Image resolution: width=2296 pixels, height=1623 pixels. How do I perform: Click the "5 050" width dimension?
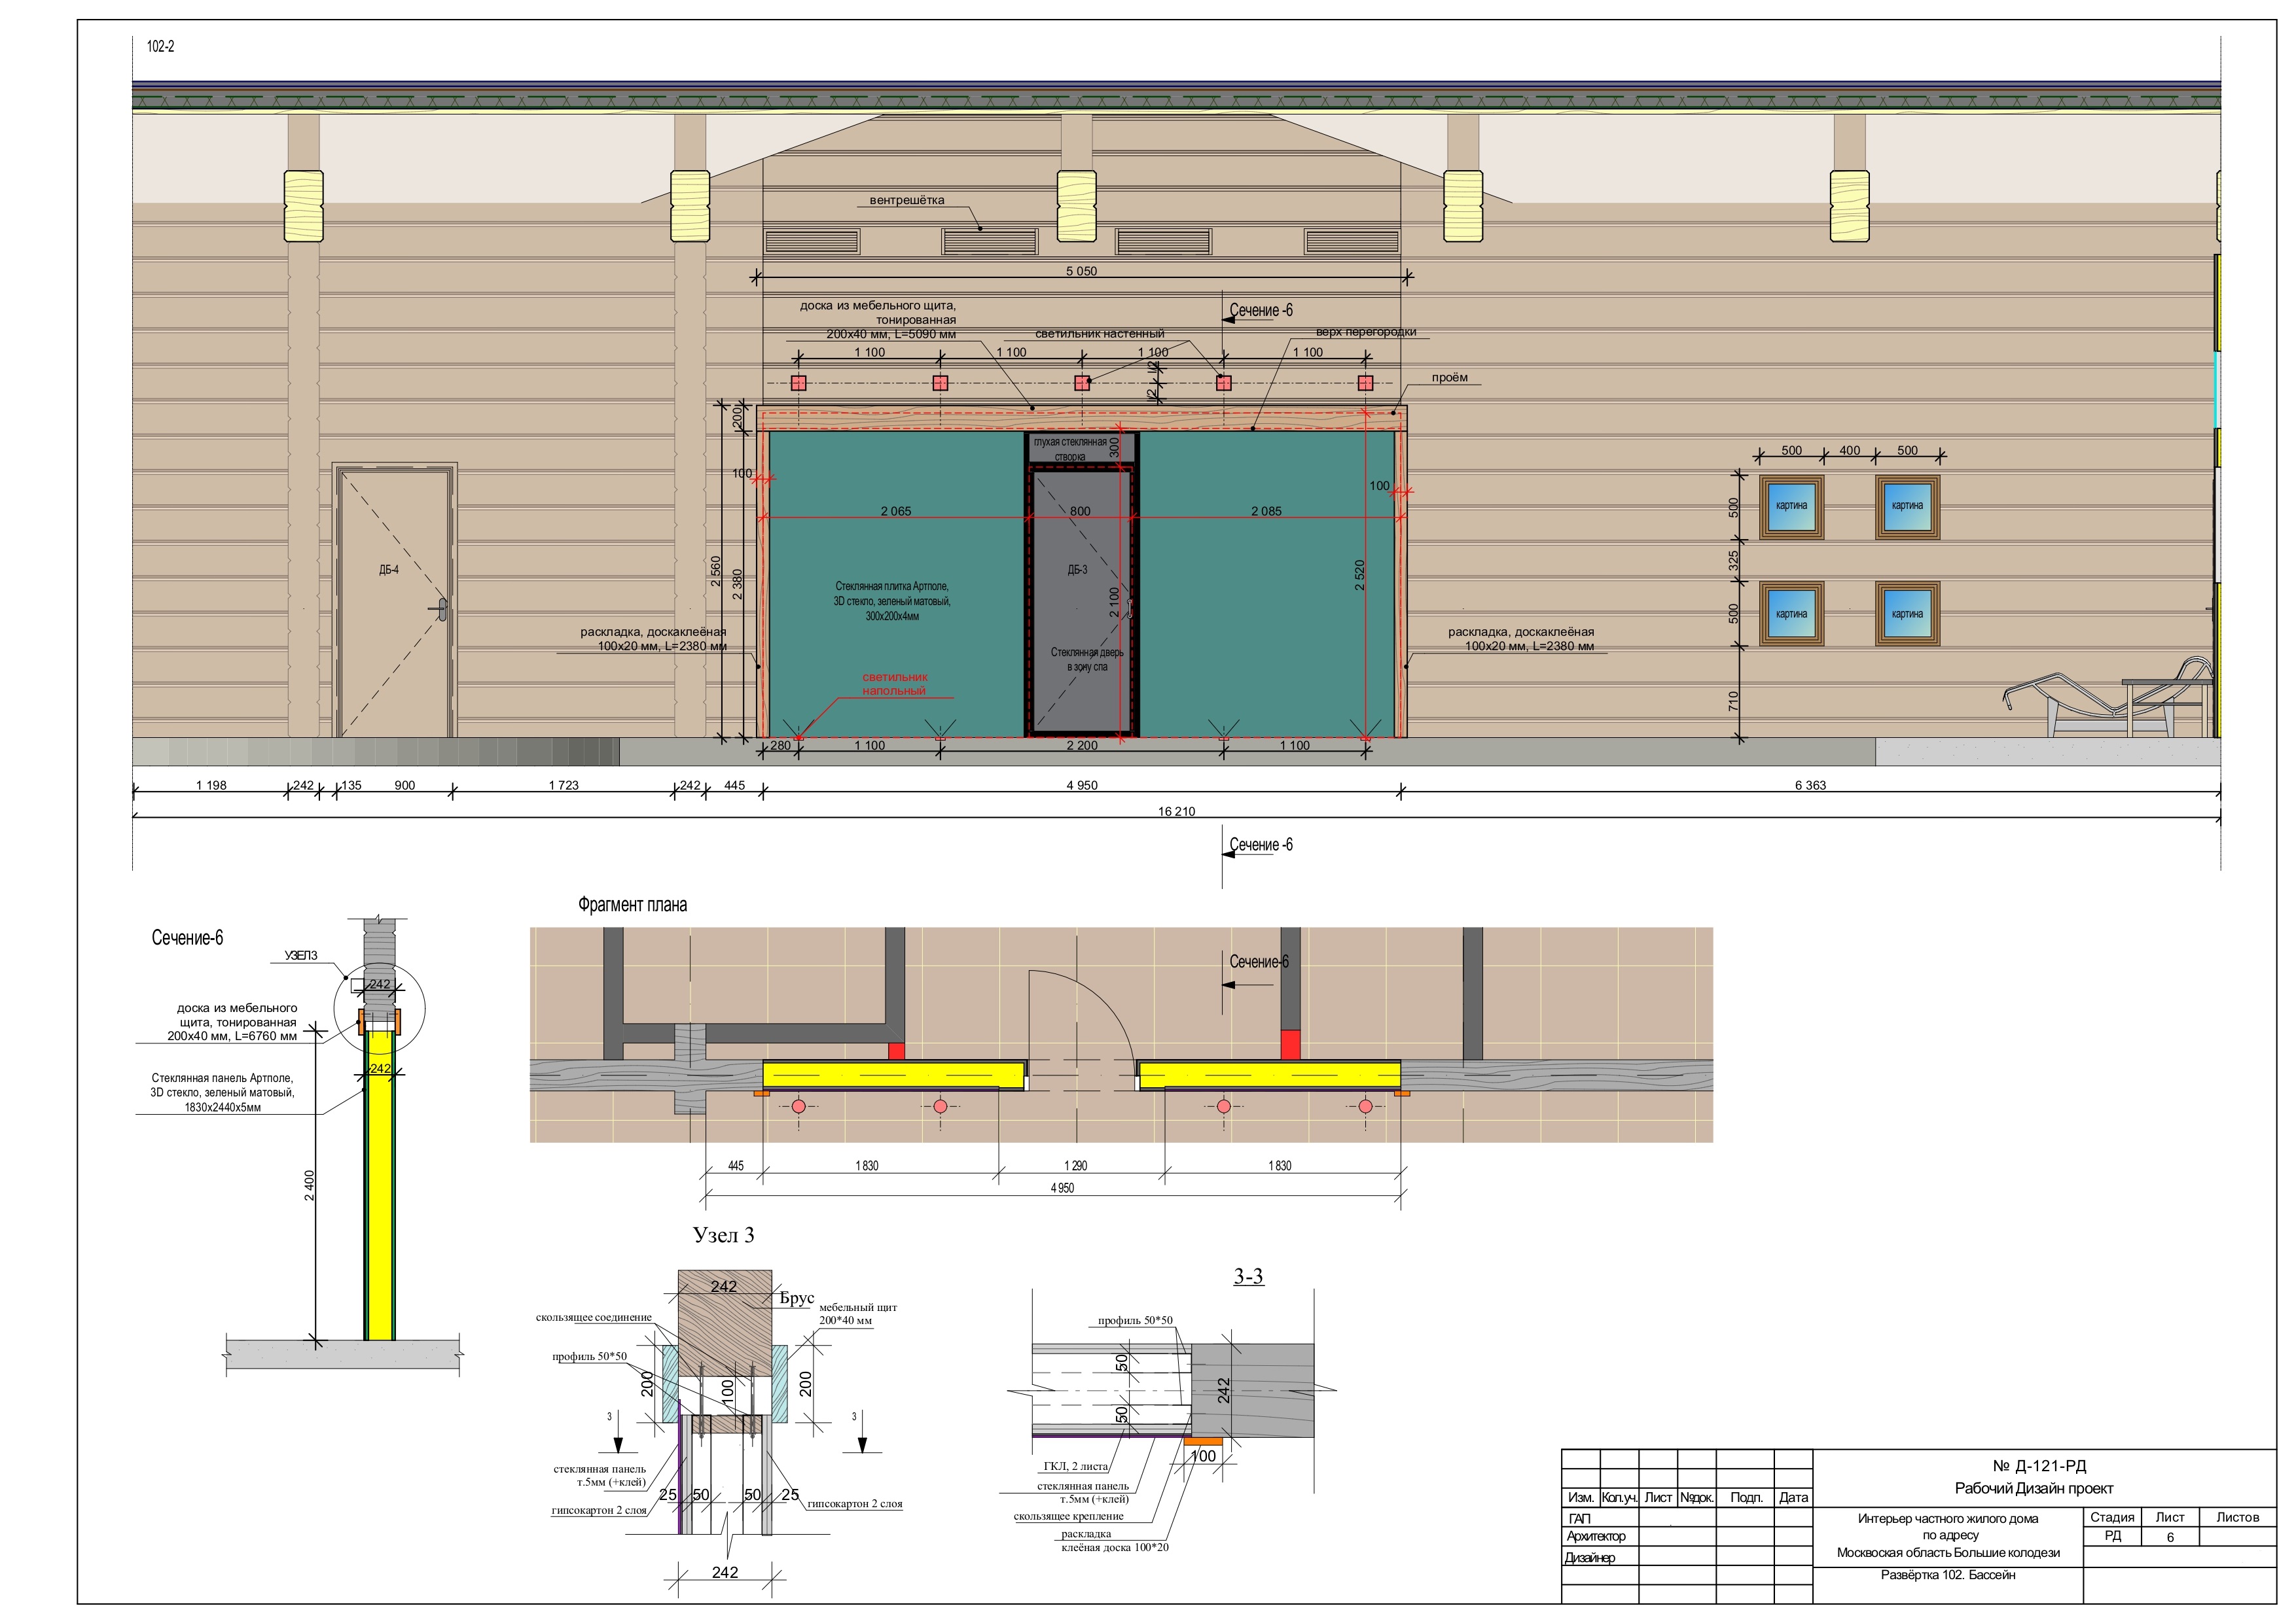pyautogui.click(x=1081, y=271)
